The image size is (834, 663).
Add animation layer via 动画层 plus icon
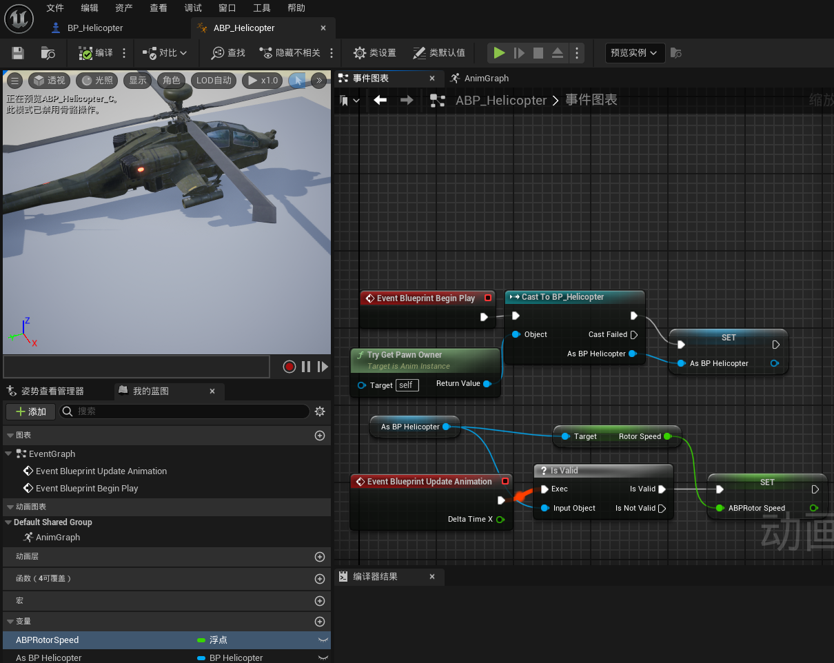click(320, 557)
